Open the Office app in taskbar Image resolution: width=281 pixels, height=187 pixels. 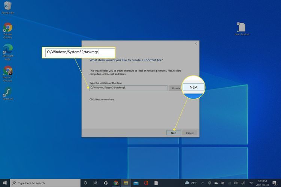point(146,183)
